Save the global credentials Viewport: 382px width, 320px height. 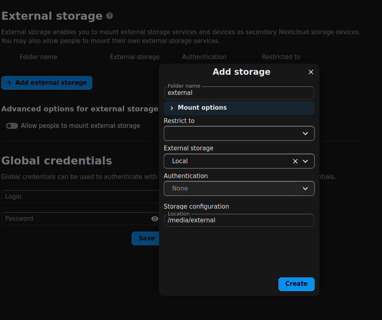146,238
